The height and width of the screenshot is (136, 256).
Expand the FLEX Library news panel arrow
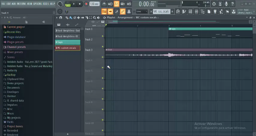(254, 11)
